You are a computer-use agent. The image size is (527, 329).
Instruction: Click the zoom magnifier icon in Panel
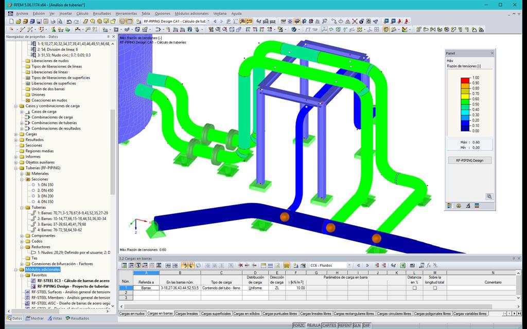point(489,197)
